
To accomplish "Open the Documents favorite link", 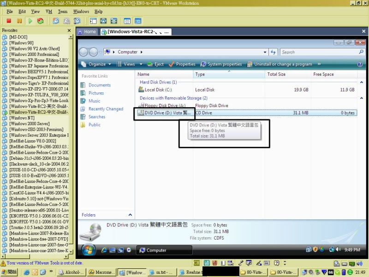I will coord(95,85).
